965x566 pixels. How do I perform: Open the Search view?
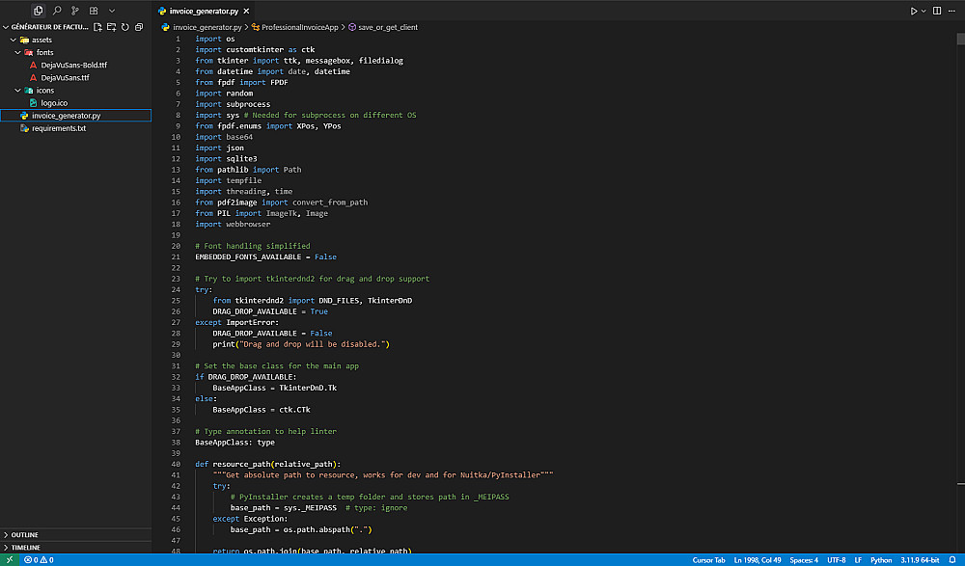tap(57, 10)
